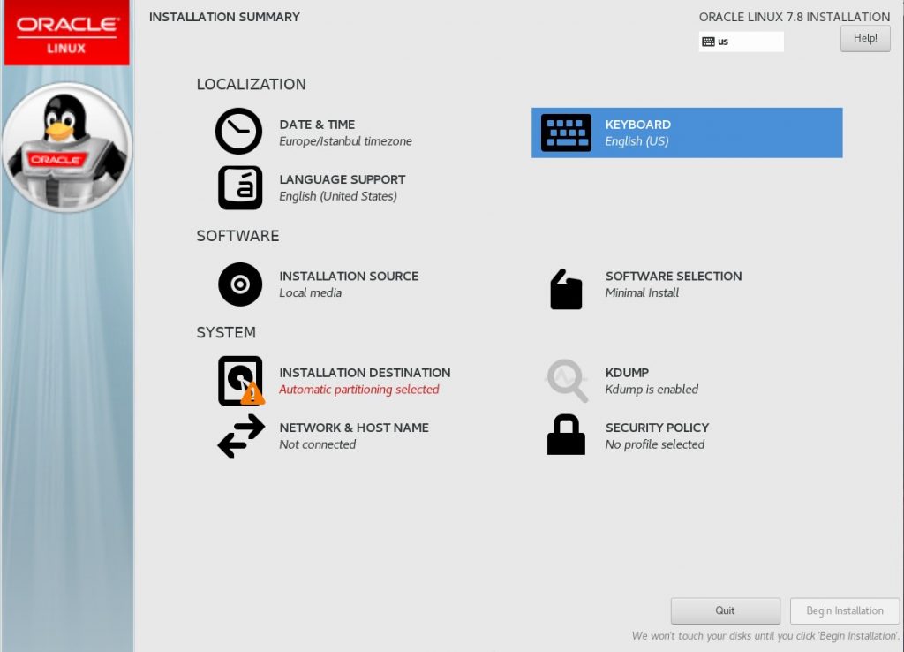Click Installation Destination disk warning icon
The height and width of the screenshot is (652, 904).
(x=241, y=381)
